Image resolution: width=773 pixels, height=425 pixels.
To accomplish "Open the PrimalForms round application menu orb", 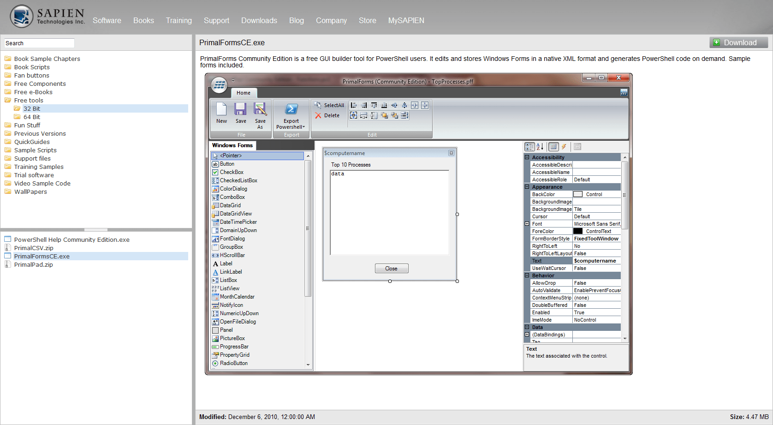I will pyautogui.click(x=220, y=85).
